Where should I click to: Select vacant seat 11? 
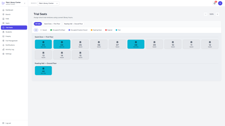point(191,44)
